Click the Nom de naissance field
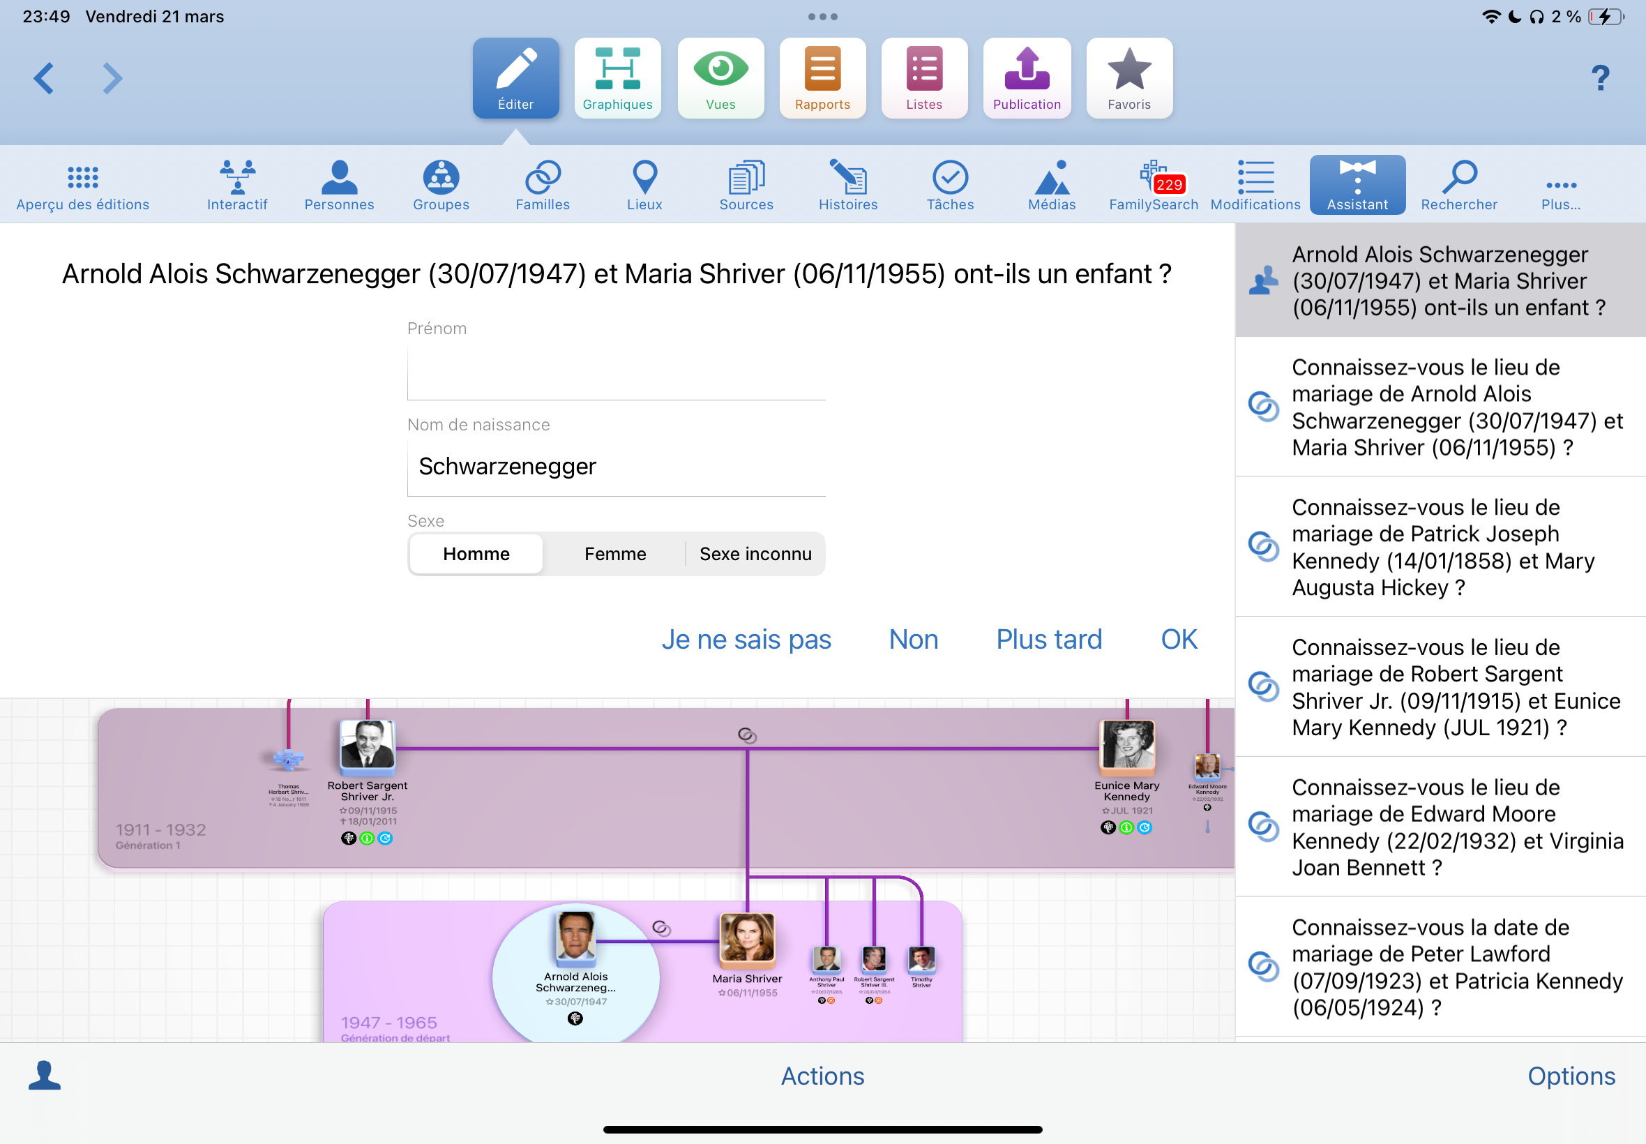 click(617, 467)
